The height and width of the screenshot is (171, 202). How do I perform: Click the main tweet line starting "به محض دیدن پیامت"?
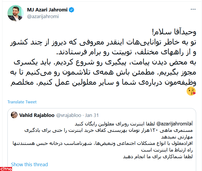tap(106, 63)
